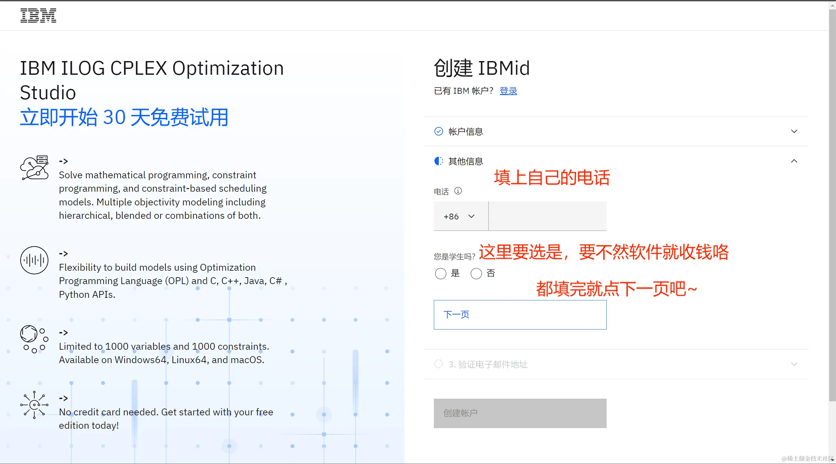Collapse the 其他信息 section
The width and height of the screenshot is (836, 464).
[x=794, y=161]
